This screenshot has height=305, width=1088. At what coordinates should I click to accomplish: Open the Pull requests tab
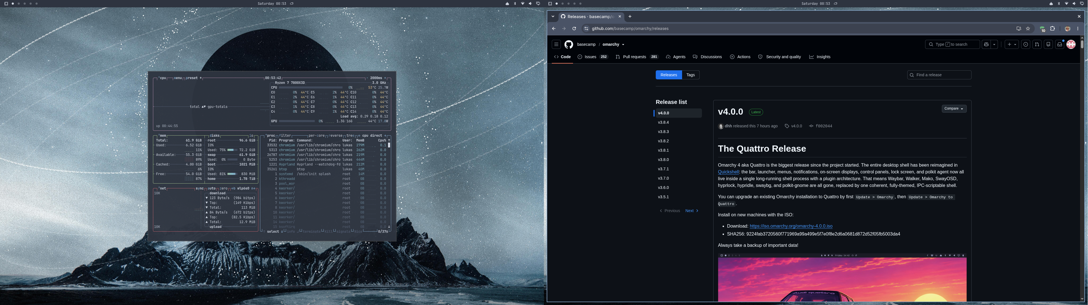click(x=637, y=57)
